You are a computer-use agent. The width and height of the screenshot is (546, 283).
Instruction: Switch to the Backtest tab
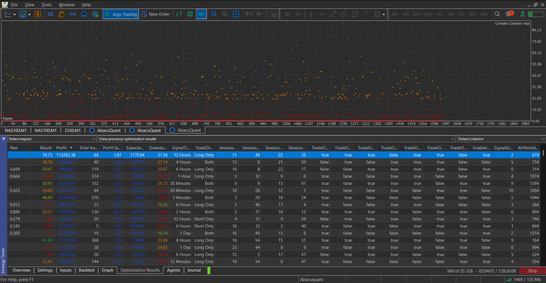point(86,270)
